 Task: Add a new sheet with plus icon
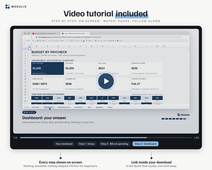pos(25,107)
